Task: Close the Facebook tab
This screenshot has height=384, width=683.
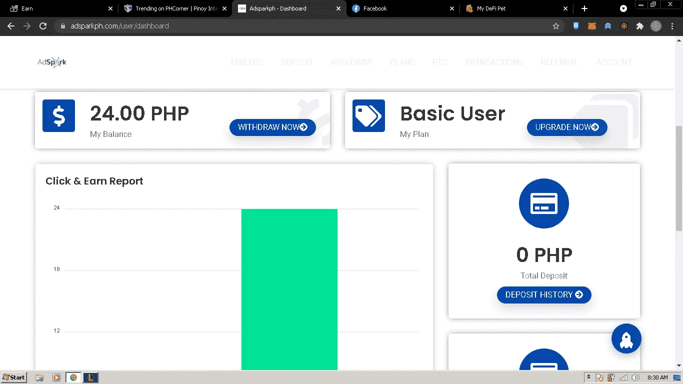Action: pyautogui.click(x=452, y=8)
